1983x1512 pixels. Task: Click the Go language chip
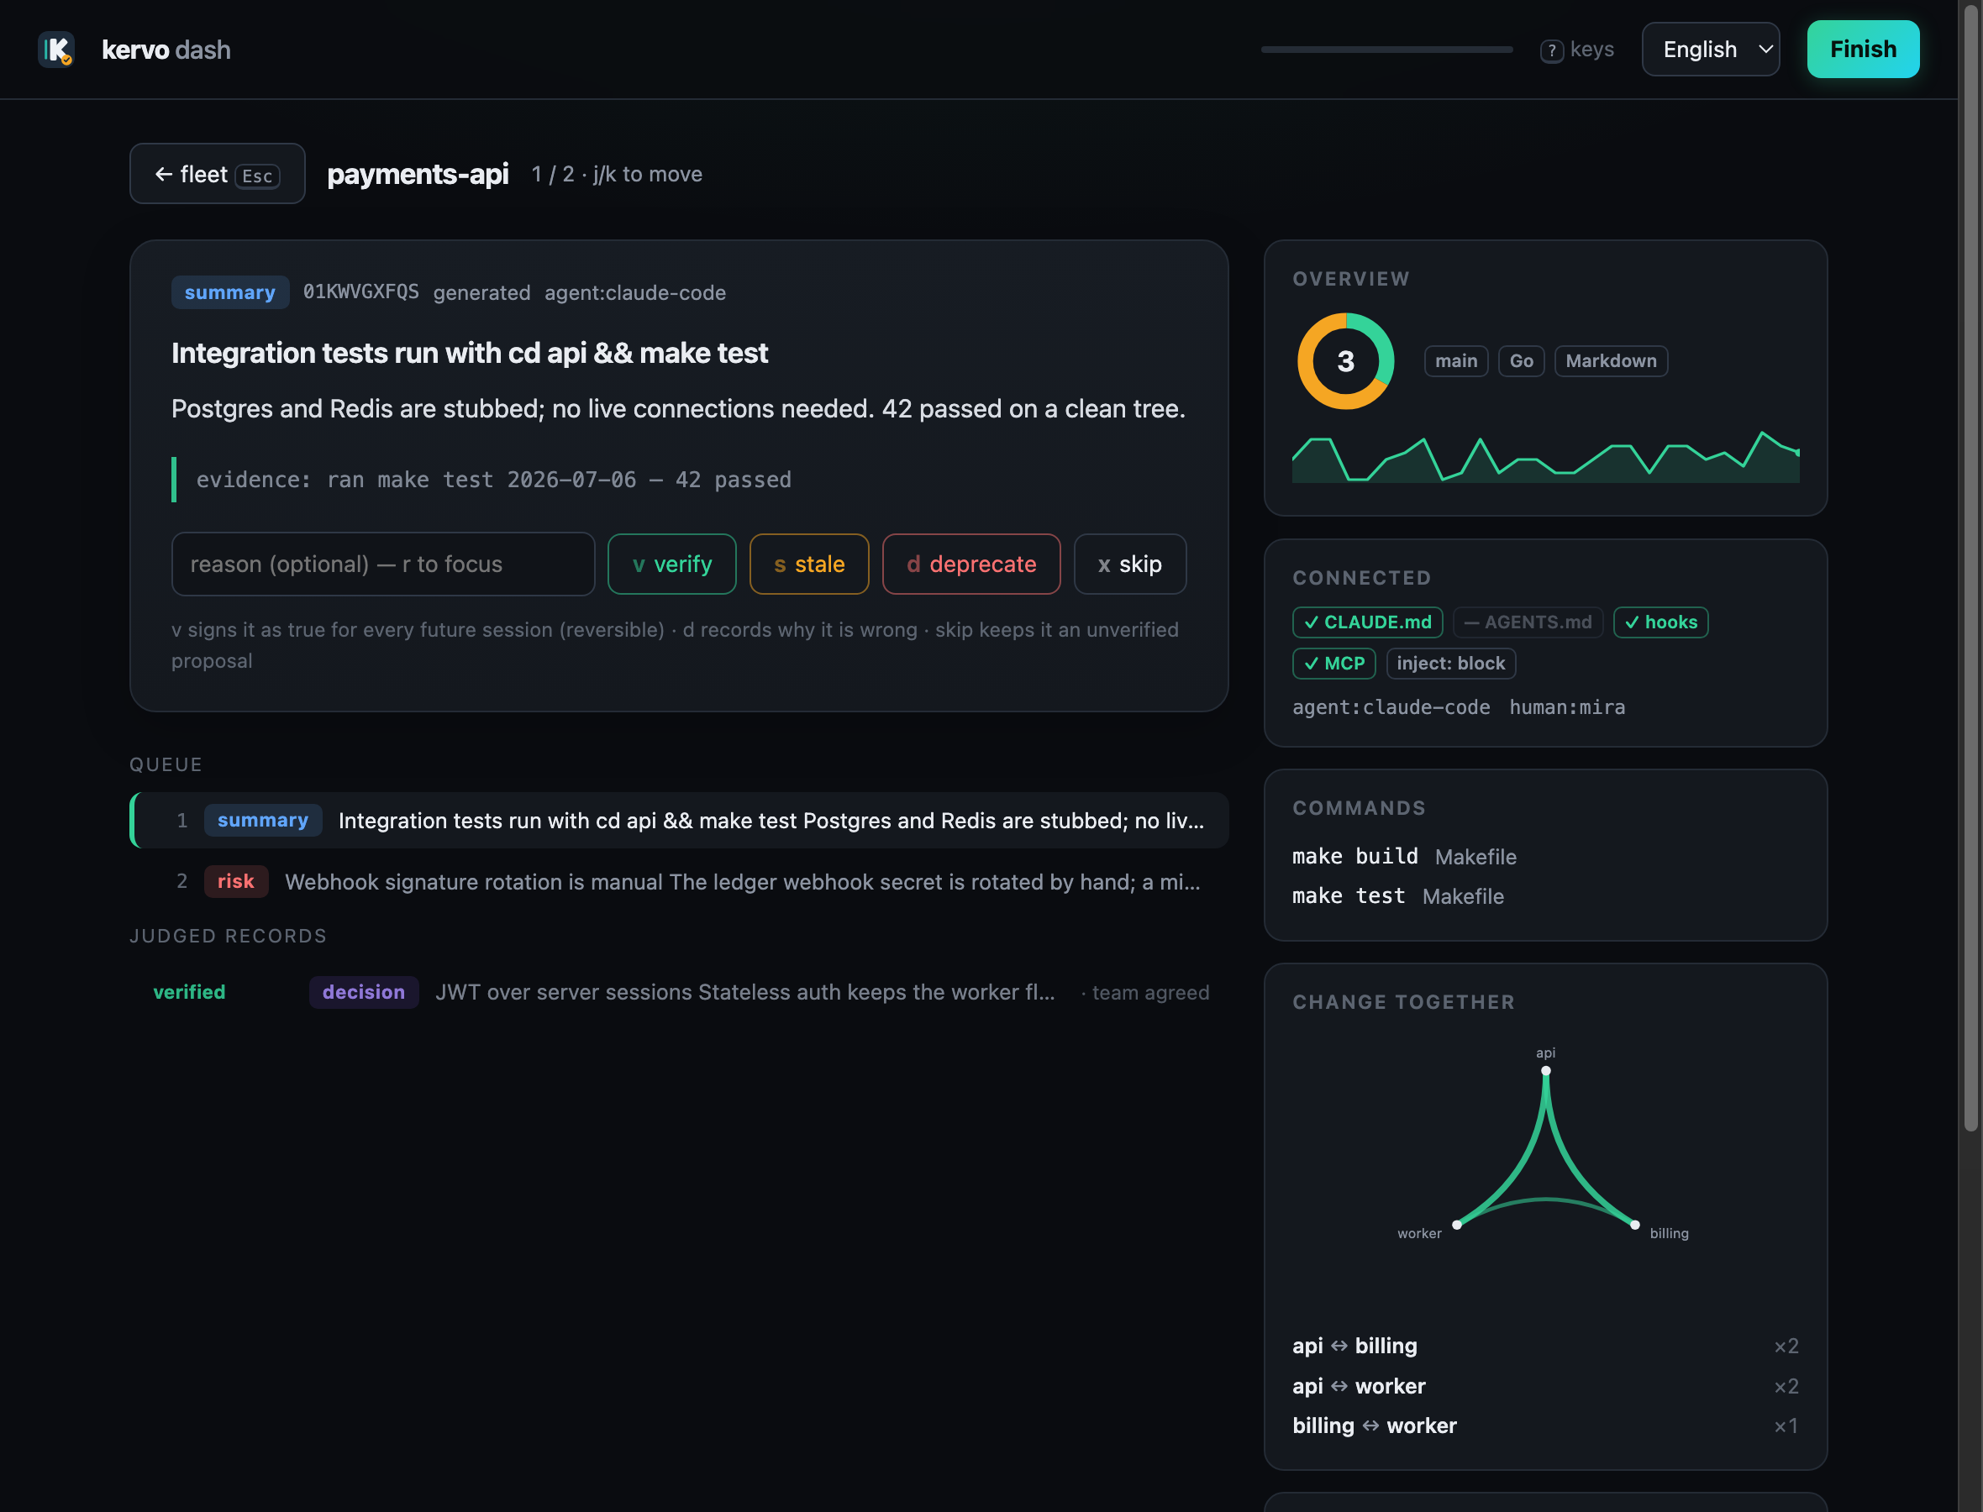coord(1521,361)
